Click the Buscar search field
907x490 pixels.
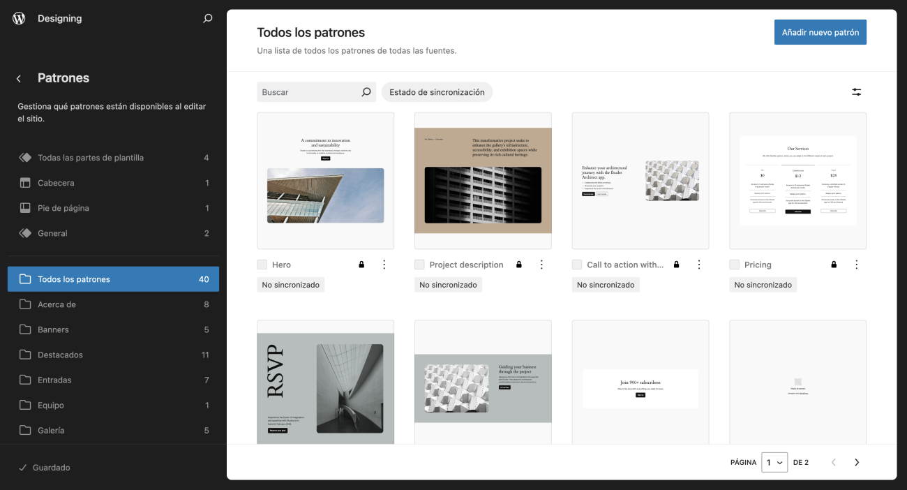tap(309, 92)
